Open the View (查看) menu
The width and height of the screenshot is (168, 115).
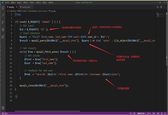point(26,3)
